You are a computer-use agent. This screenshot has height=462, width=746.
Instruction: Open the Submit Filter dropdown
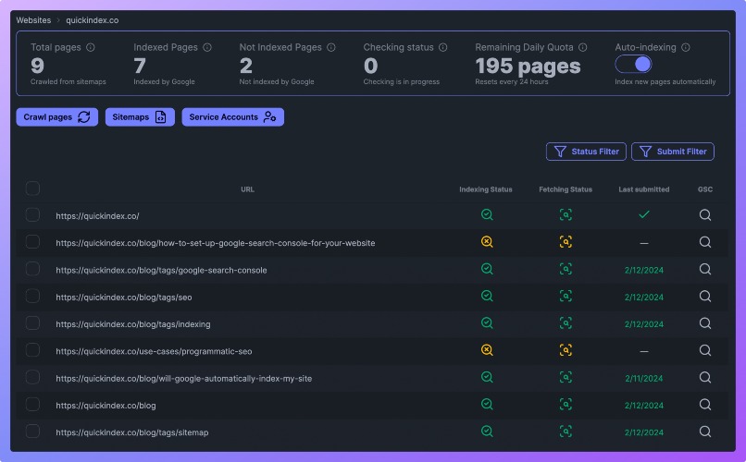(673, 152)
